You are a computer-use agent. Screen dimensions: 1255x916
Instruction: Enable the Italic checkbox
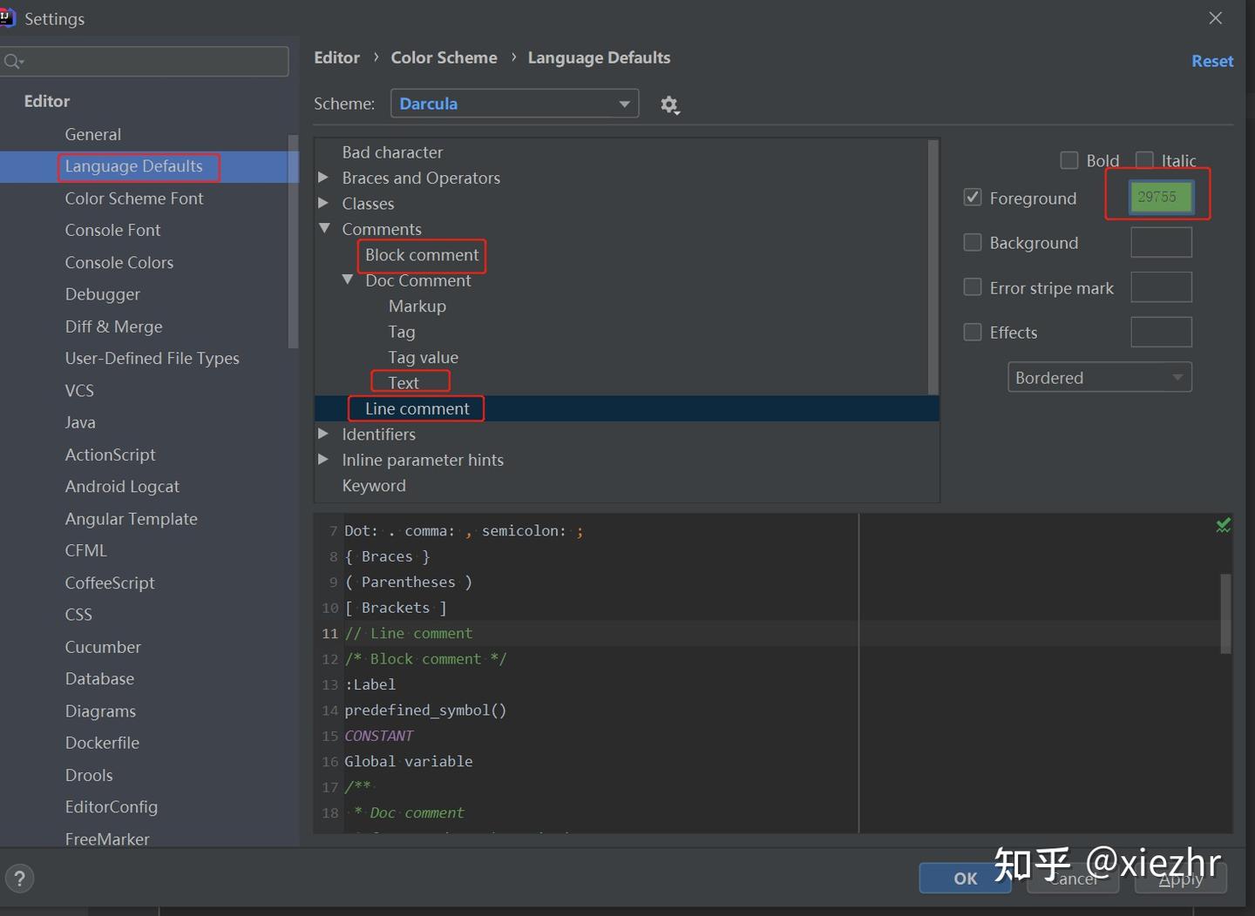[x=1144, y=160]
